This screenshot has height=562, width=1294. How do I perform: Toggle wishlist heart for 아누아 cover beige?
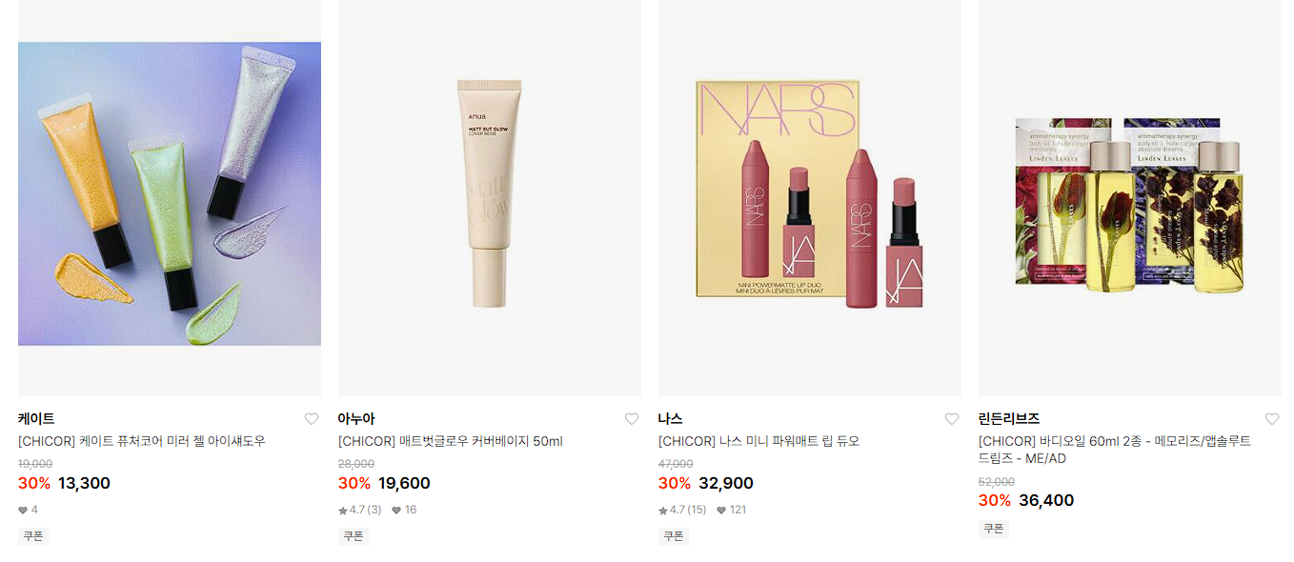[x=632, y=419]
